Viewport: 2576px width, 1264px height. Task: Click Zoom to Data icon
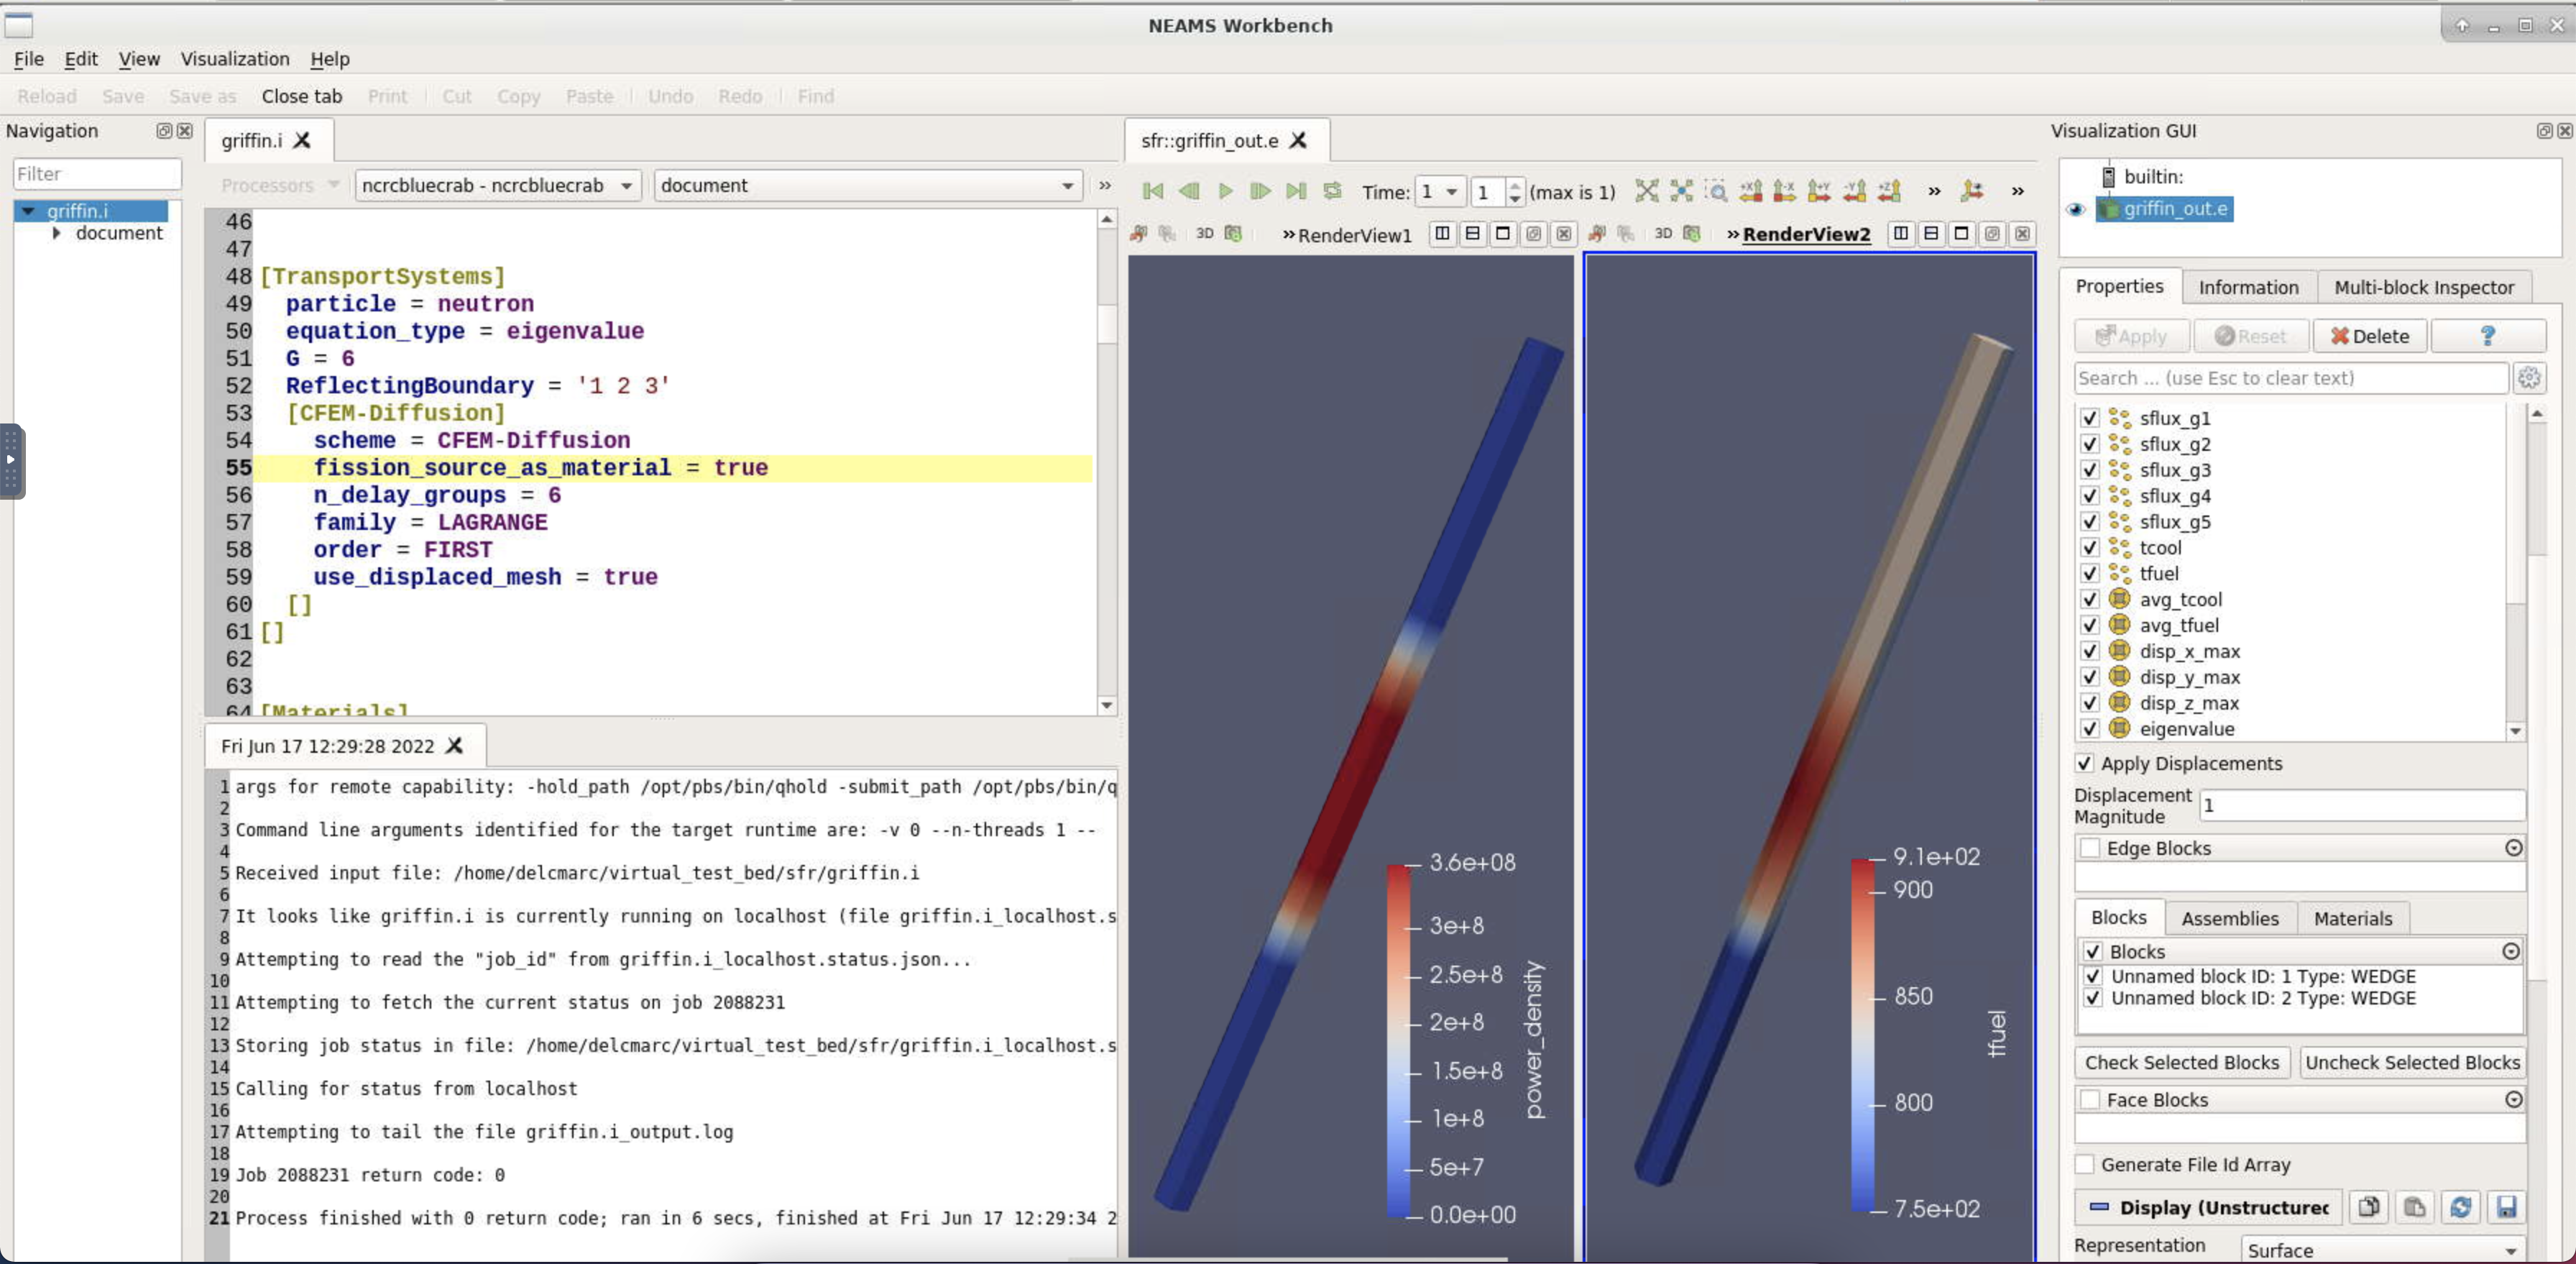click(1682, 191)
